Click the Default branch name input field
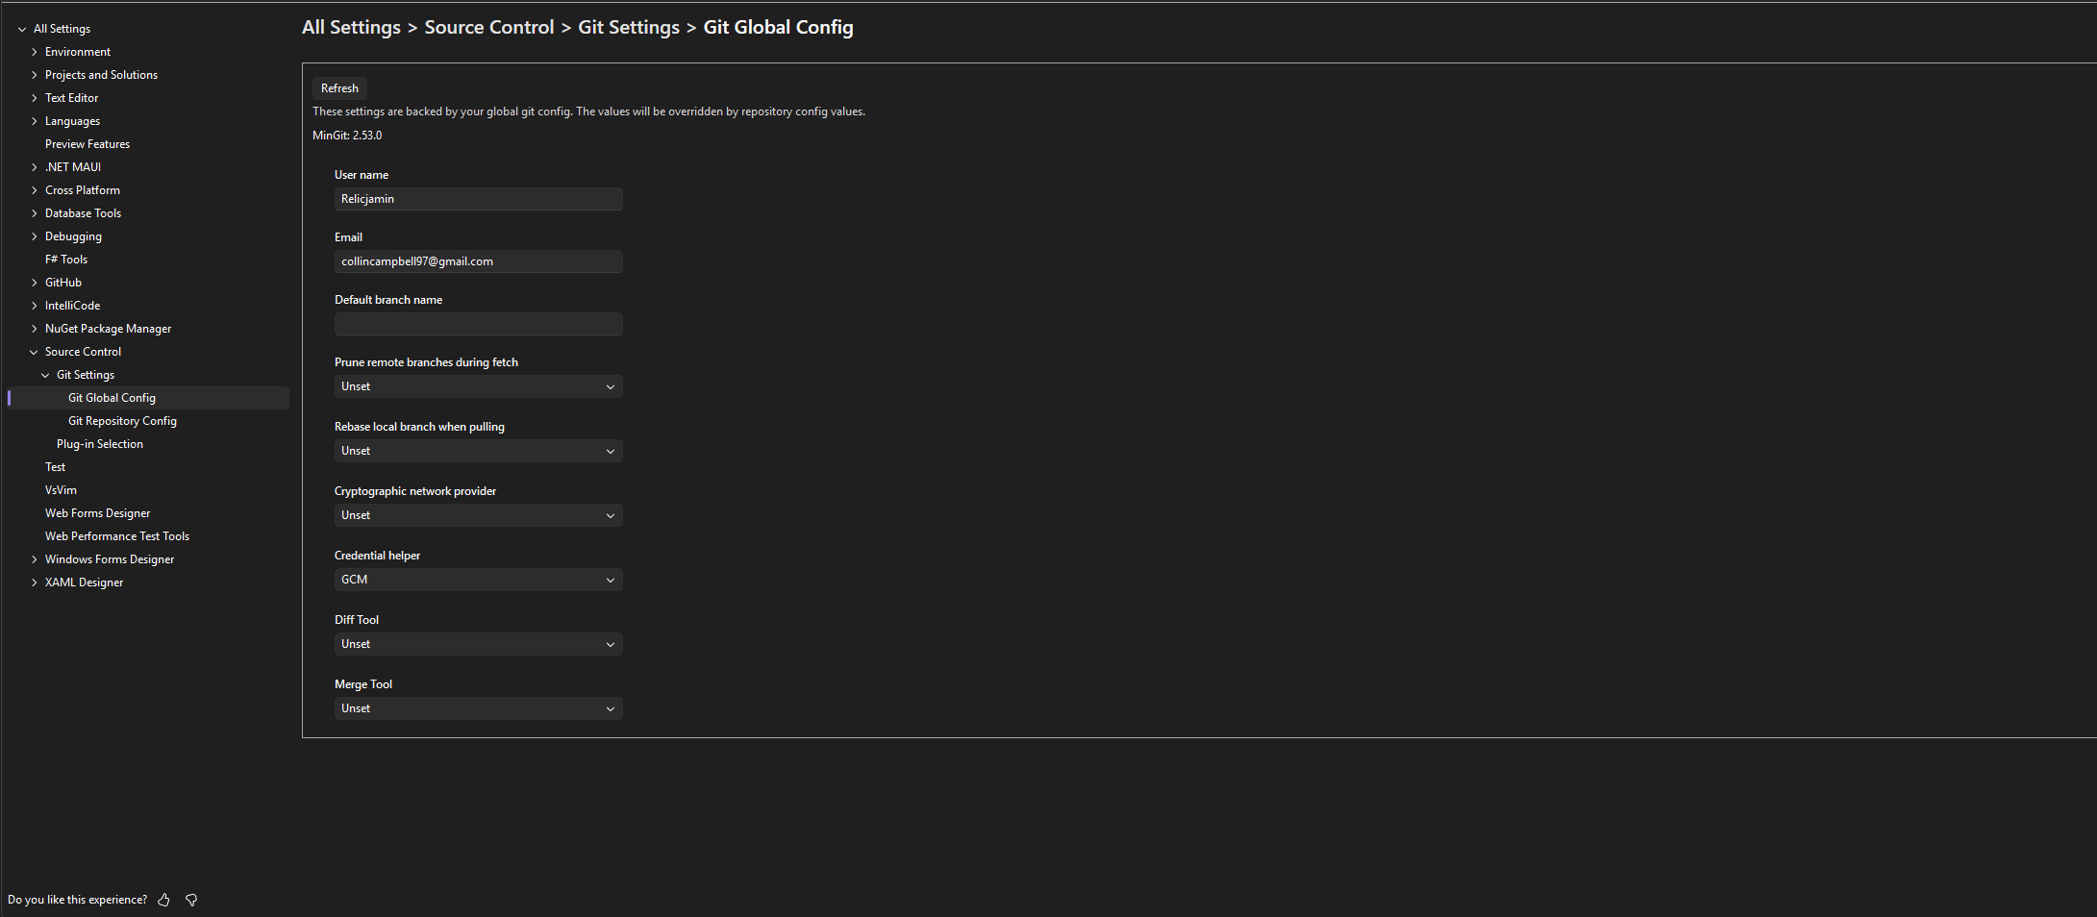 pyautogui.click(x=478, y=324)
